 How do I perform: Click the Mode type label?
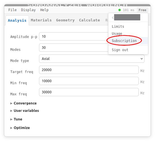tap(19, 61)
